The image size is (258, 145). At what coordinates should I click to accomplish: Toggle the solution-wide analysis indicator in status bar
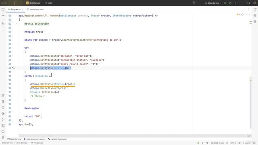(x=207, y=143)
